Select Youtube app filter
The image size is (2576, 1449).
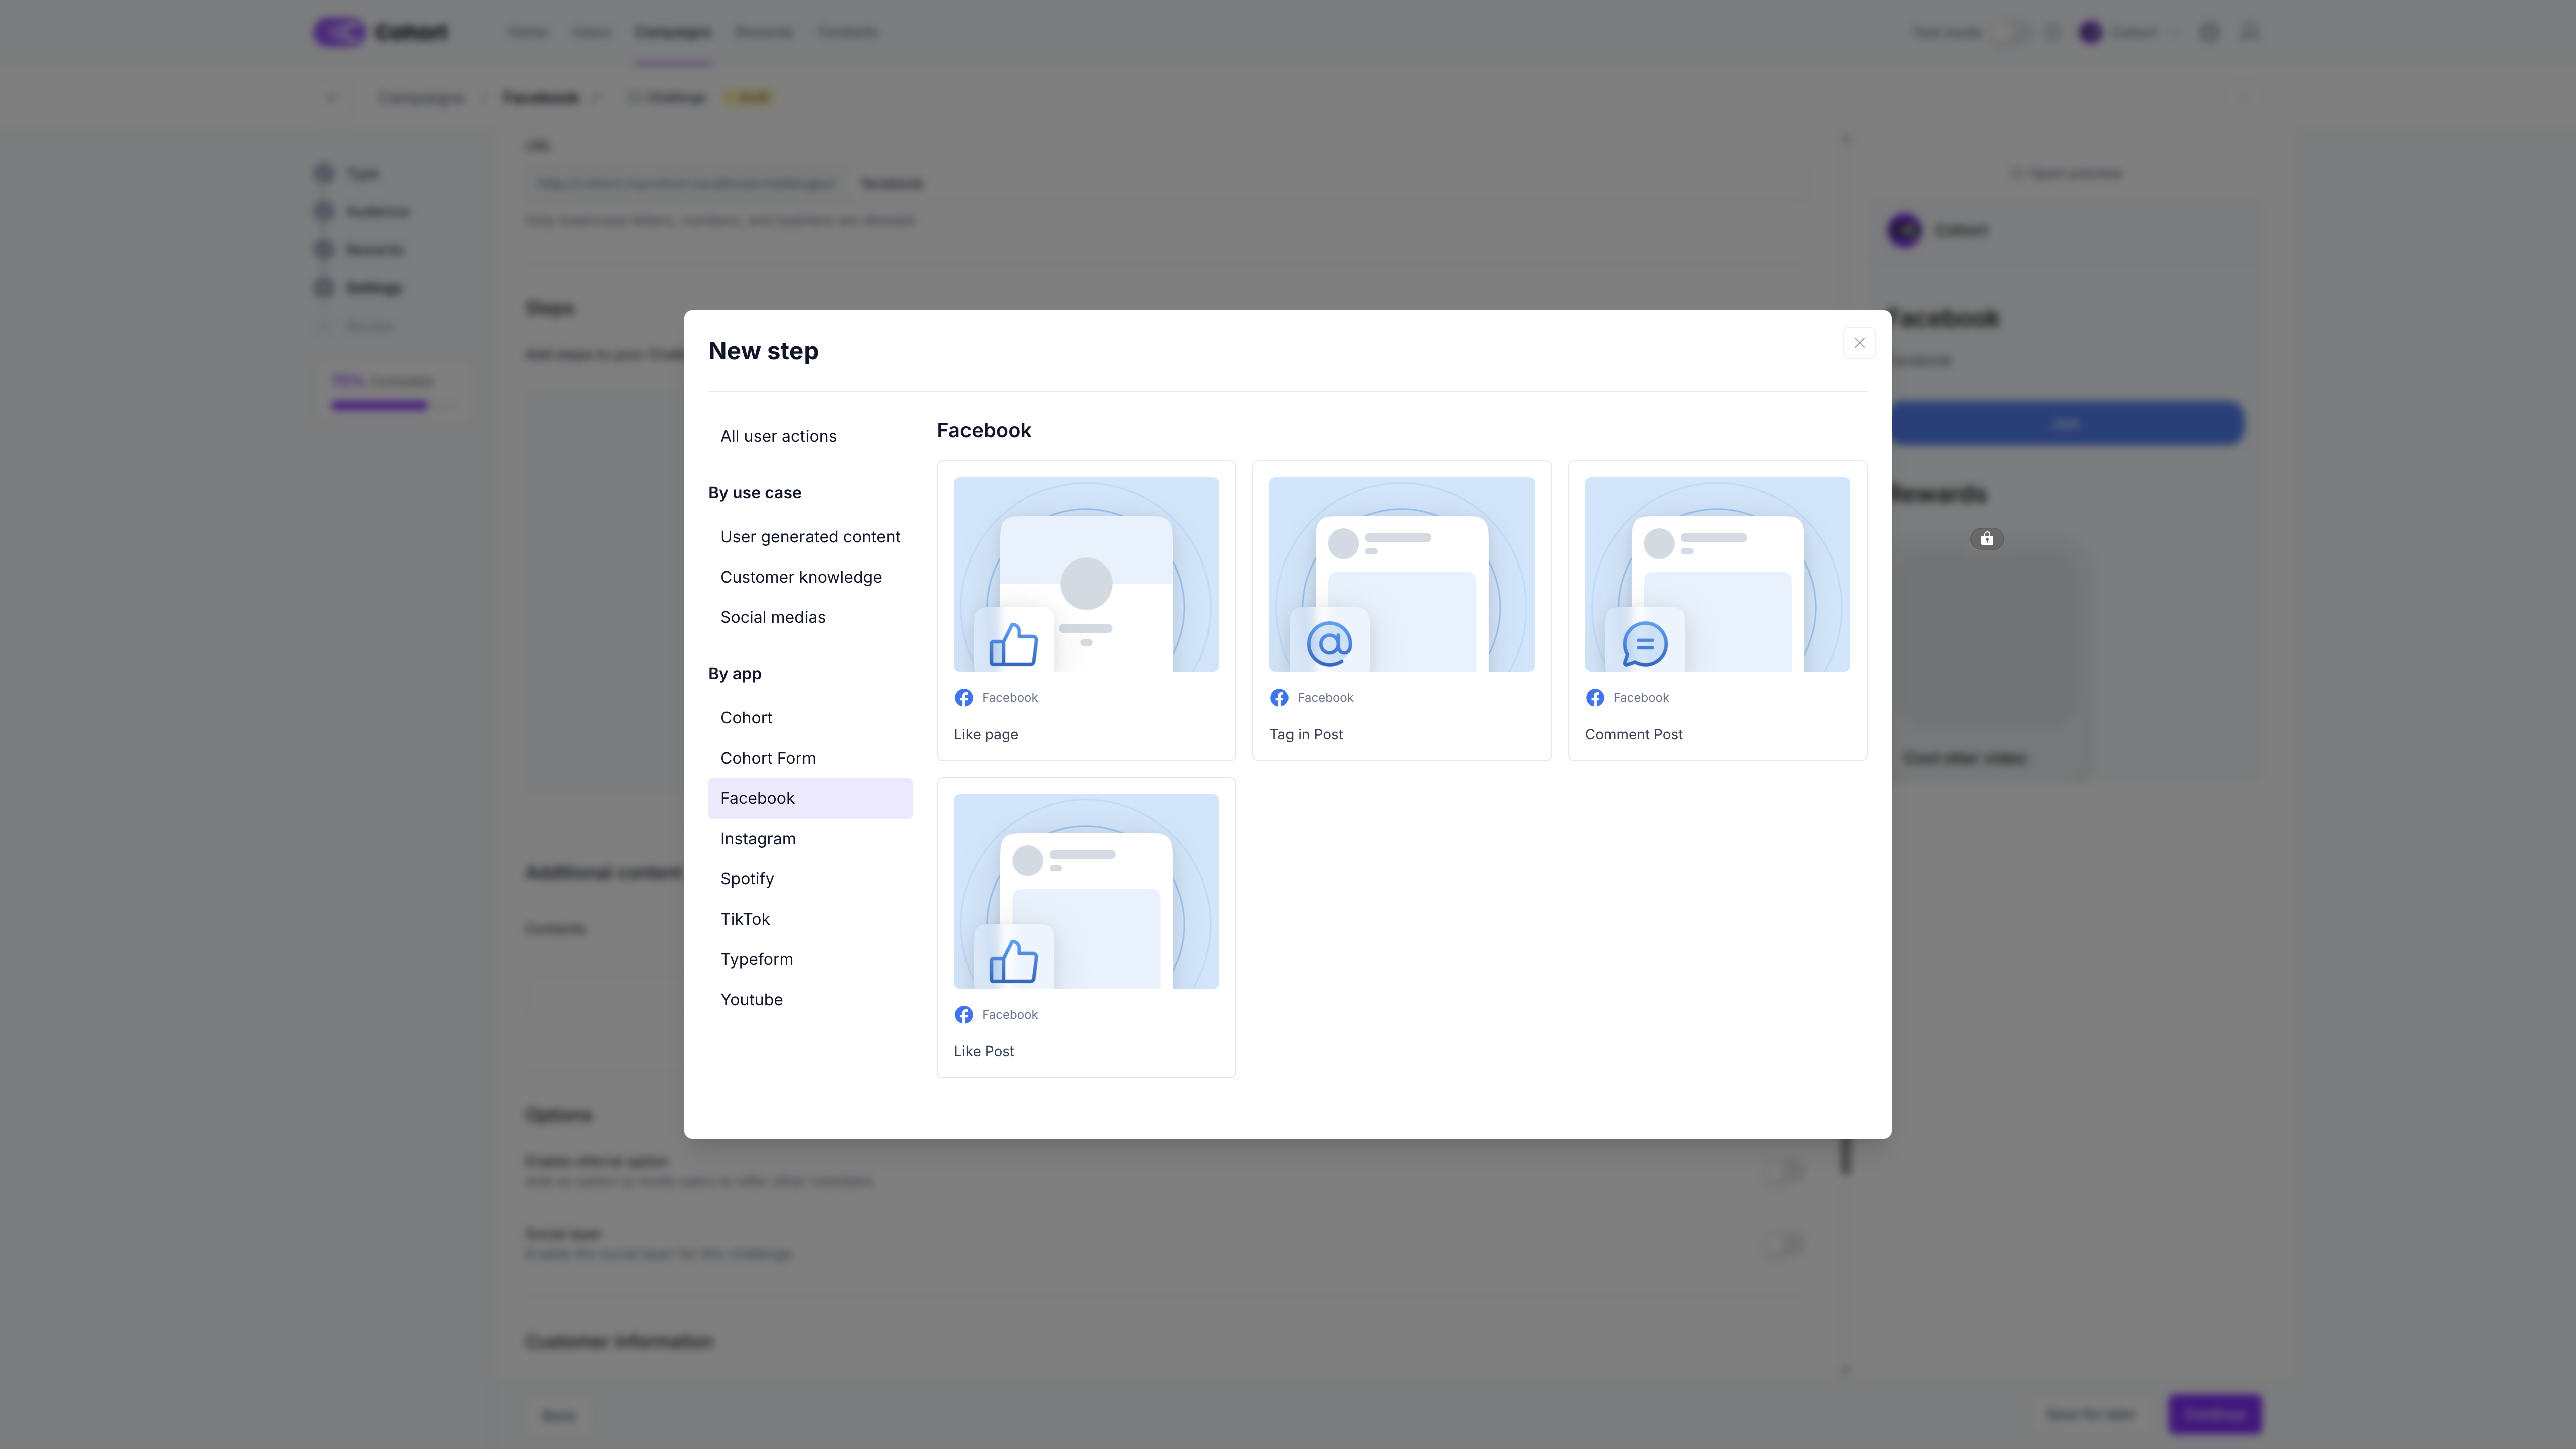(751, 1000)
